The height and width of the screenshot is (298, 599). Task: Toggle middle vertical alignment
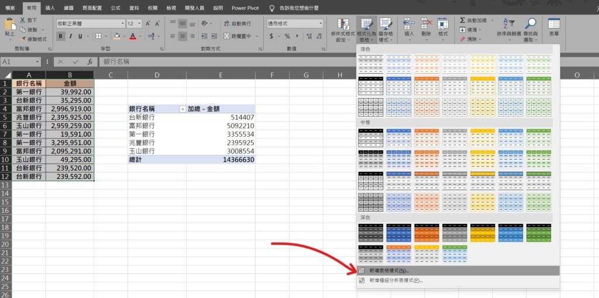click(x=183, y=23)
